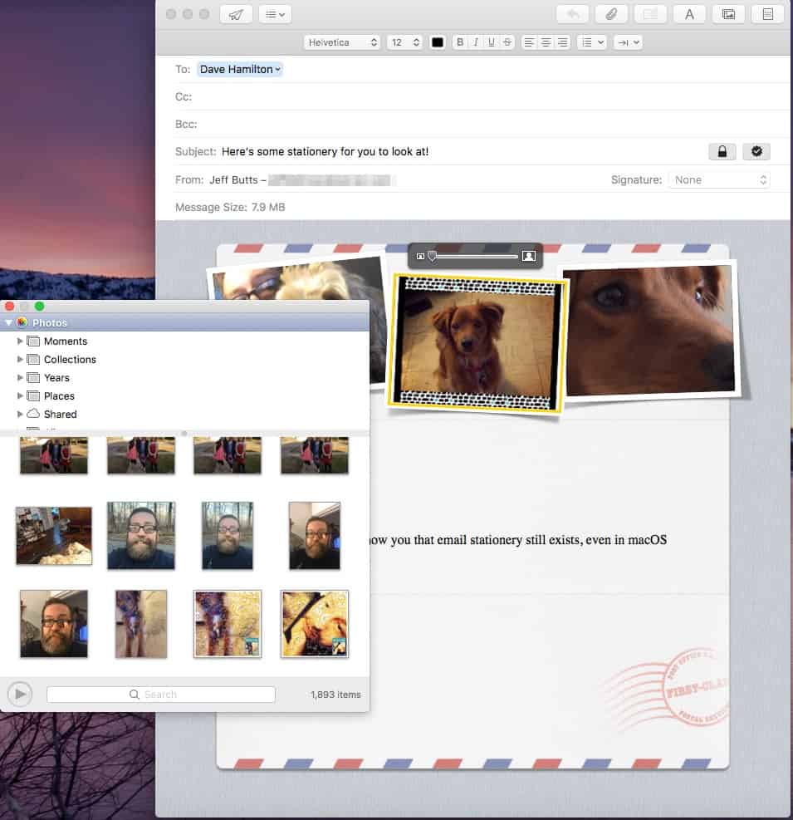Open the fonts panel with the A icon
The image size is (793, 820).
[689, 14]
